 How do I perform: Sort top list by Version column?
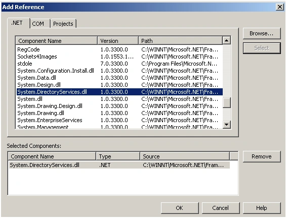click(118, 41)
